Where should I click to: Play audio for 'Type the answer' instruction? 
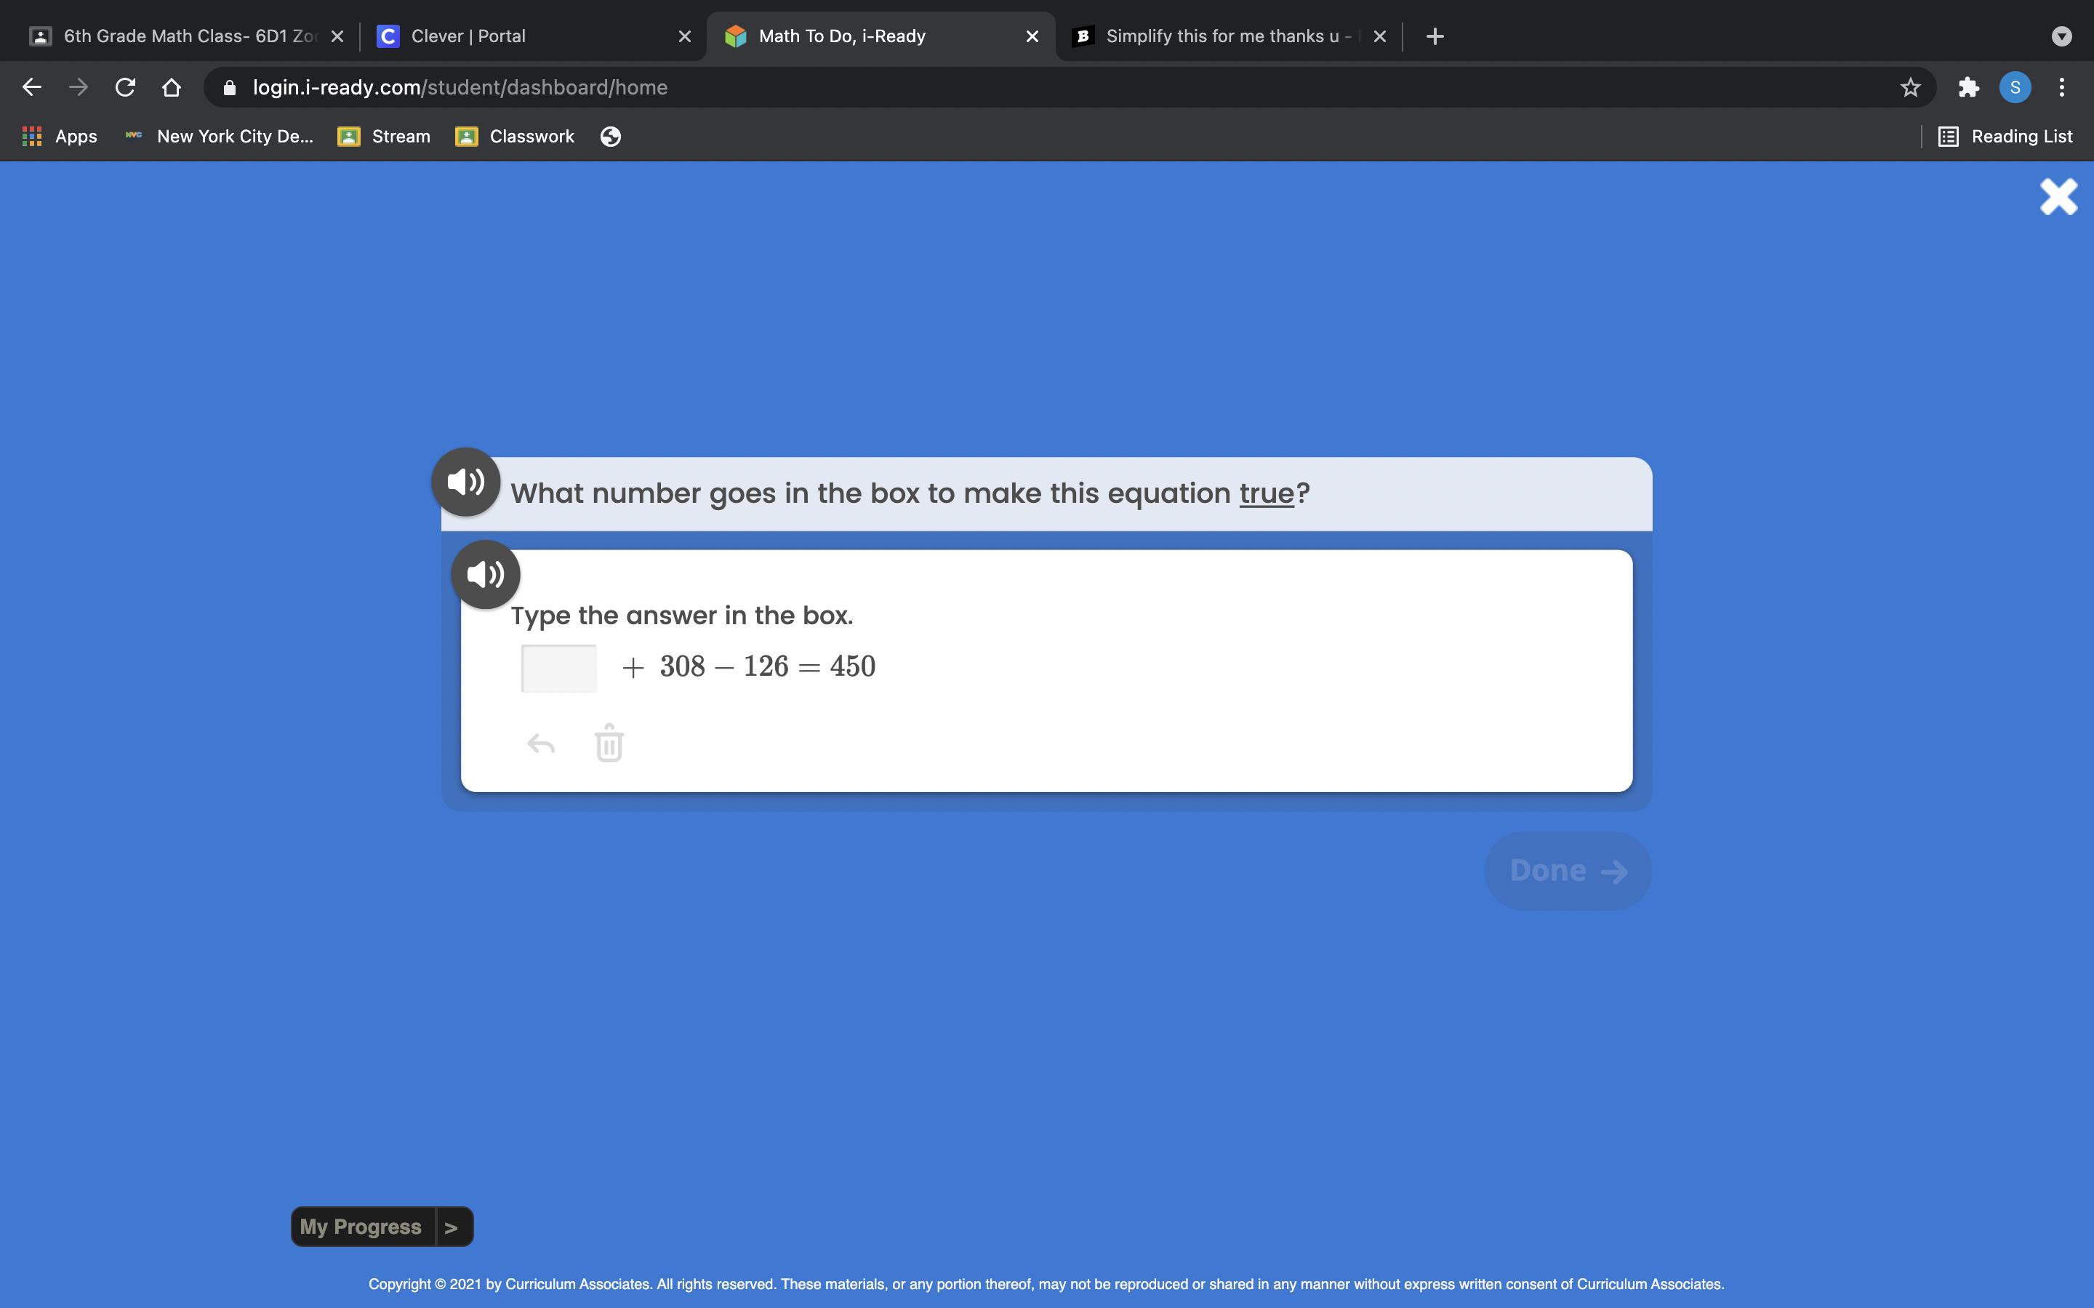pos(486,574)
